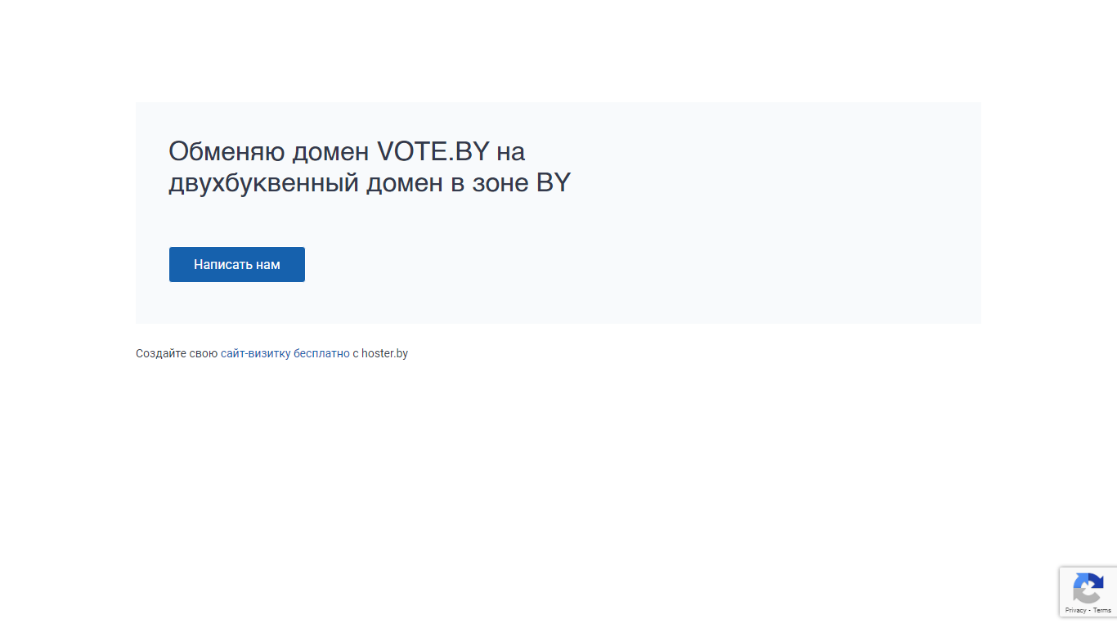The width and height of the screenshot is (1117, 628).
Task: Click the word "Обменяю" in the heading
Action: click(x=227, y=151)
